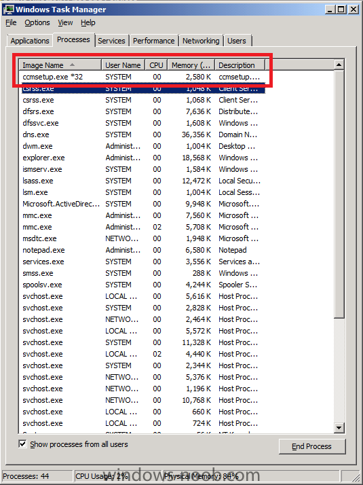Image resolution: width=363 pixels, height=485 pixels.
Task: Sort by Description column header
Action: tap(240, 65)
